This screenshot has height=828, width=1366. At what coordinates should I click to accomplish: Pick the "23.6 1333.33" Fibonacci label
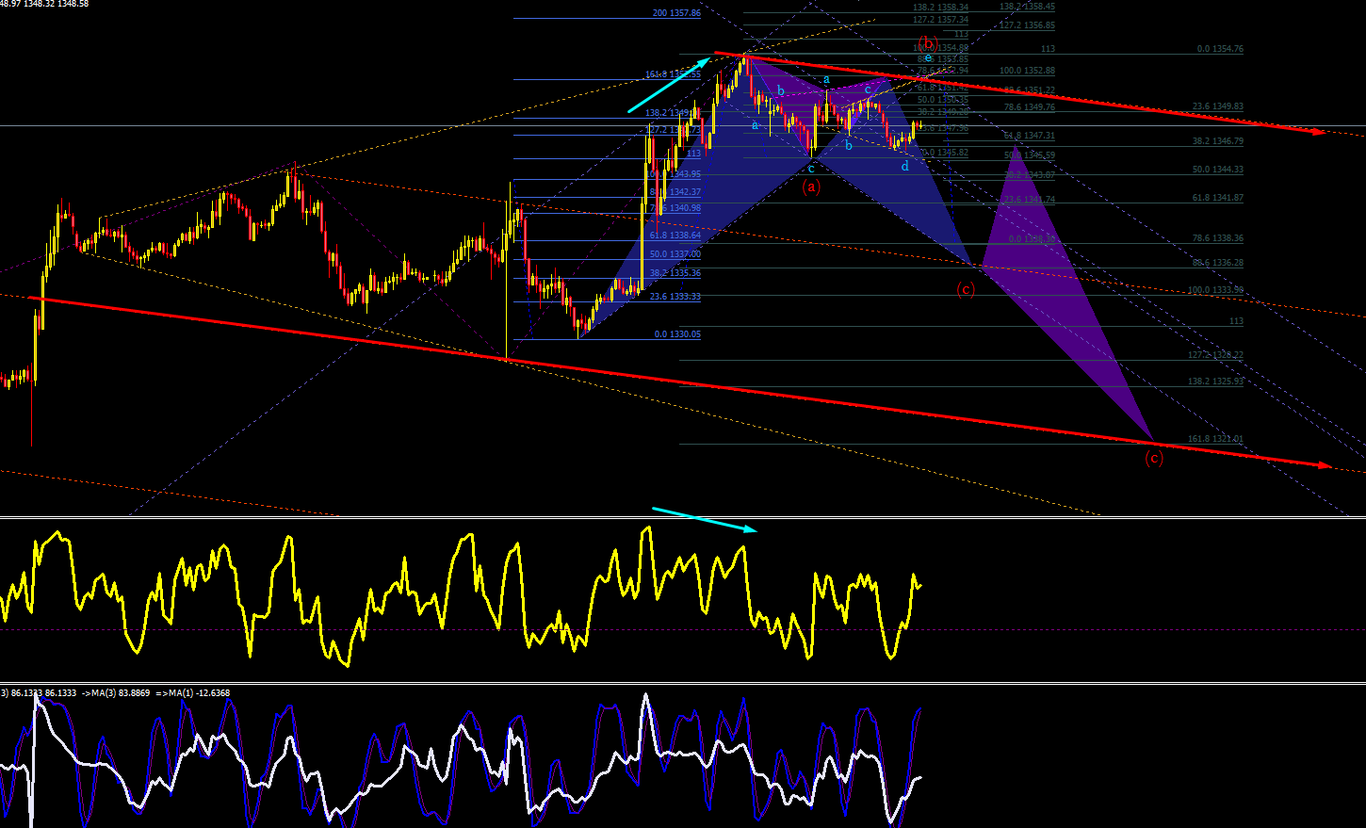675,297
